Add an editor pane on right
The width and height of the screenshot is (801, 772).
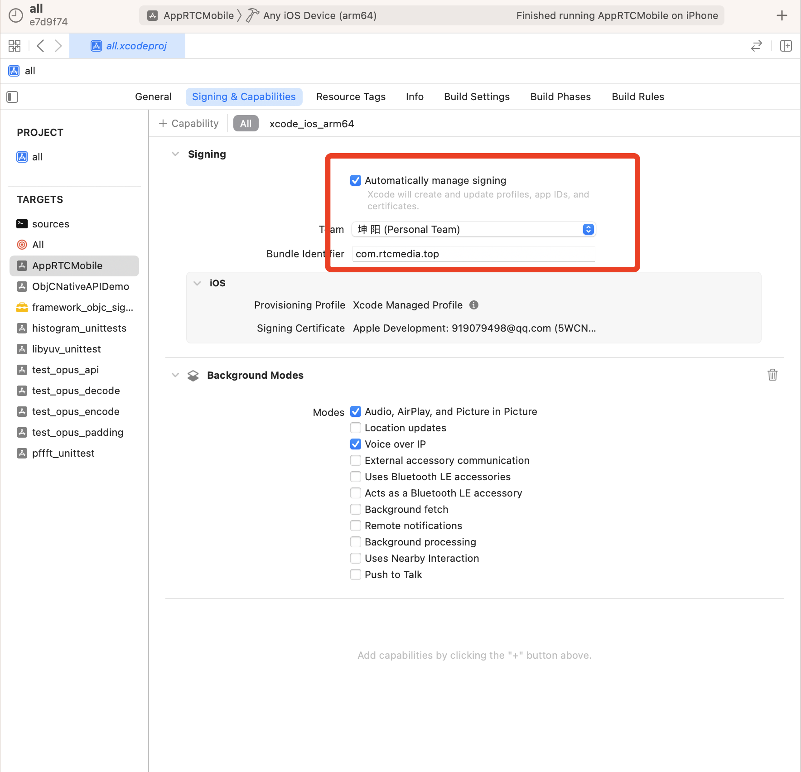pos(786,46)
